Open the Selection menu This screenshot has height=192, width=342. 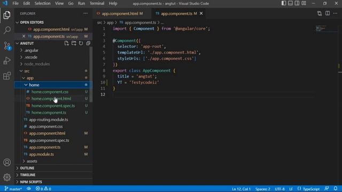coord(42,3)
